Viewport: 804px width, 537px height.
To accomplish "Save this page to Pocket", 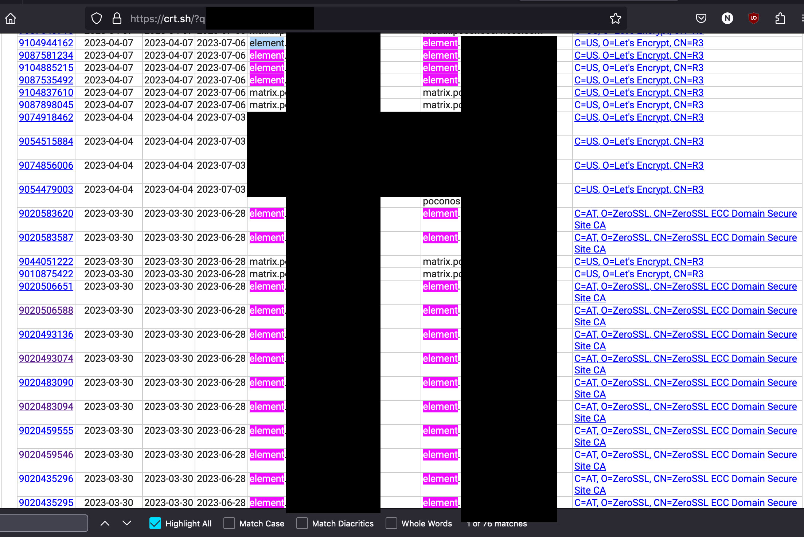I will tap(701, 18).
